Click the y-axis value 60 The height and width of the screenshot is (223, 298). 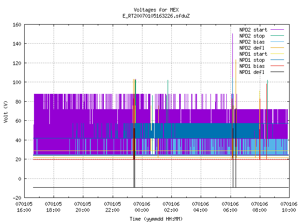19,121
